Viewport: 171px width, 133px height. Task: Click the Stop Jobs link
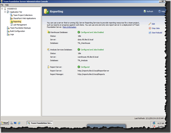pyautogui.click(x=156, y=28)
